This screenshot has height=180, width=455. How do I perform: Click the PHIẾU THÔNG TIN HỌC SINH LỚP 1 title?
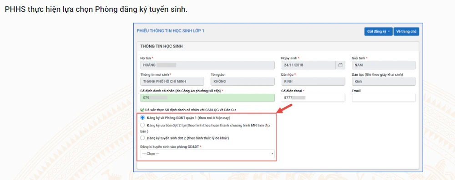[170, 31]
